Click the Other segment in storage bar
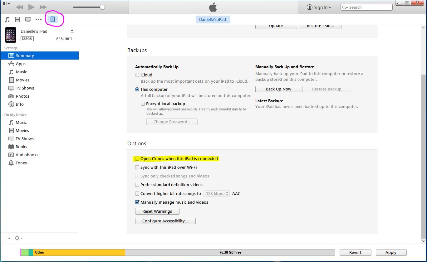 (79, 252)
